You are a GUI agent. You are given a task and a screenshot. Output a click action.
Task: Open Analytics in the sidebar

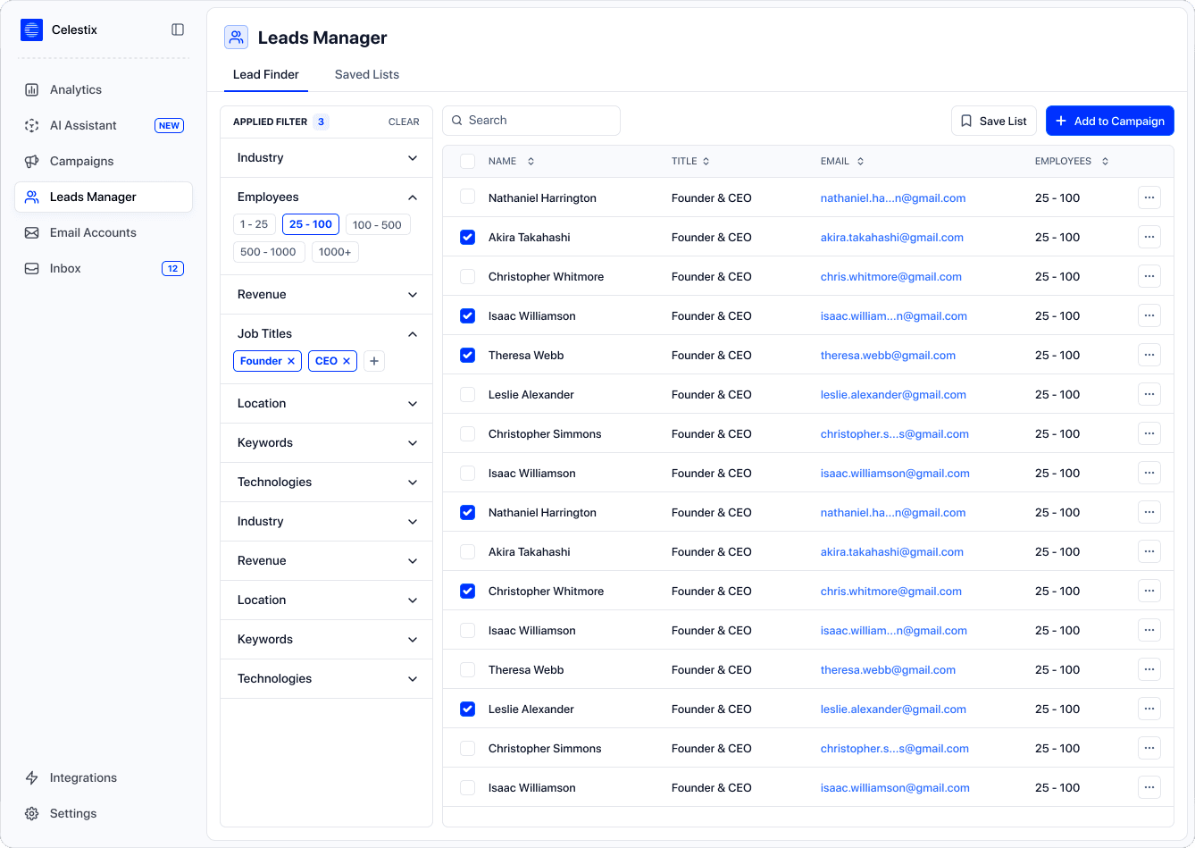pos(104,89)
